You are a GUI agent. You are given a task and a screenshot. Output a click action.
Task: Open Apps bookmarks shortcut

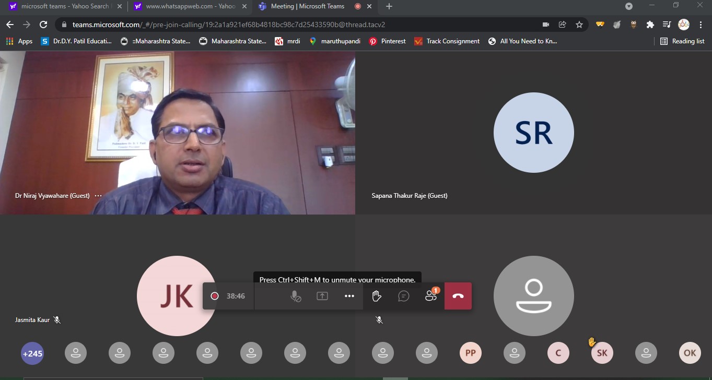pos(19,41)
